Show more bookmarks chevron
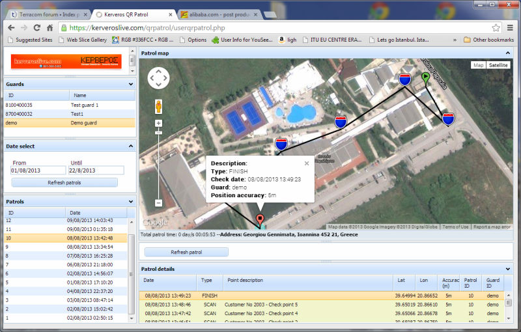 (x=455, y=40)
